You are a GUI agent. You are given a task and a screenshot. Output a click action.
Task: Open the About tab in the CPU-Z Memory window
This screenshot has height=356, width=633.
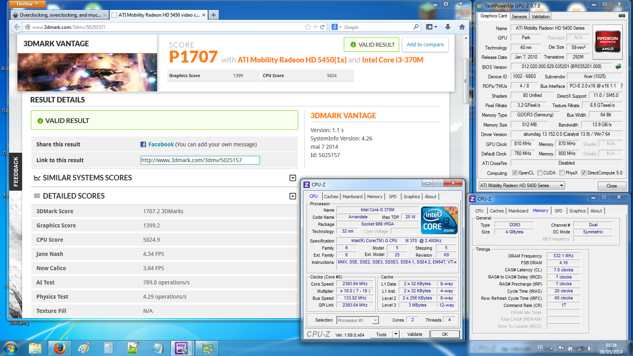[596, 211]
